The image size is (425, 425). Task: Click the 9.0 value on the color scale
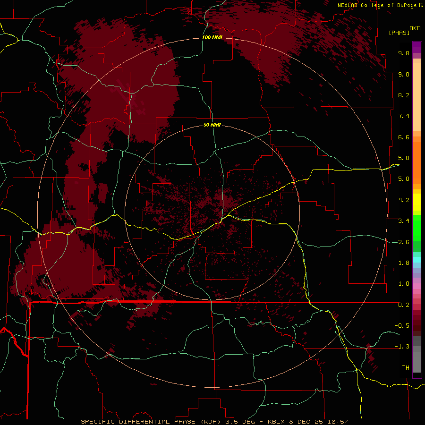click(404, 74)
